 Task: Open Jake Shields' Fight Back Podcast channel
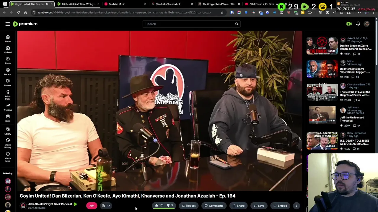pyautogui.click(x=50, y=204)
